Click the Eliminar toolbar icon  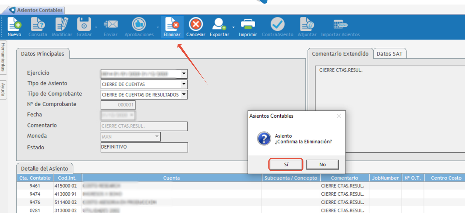(172, 27)
